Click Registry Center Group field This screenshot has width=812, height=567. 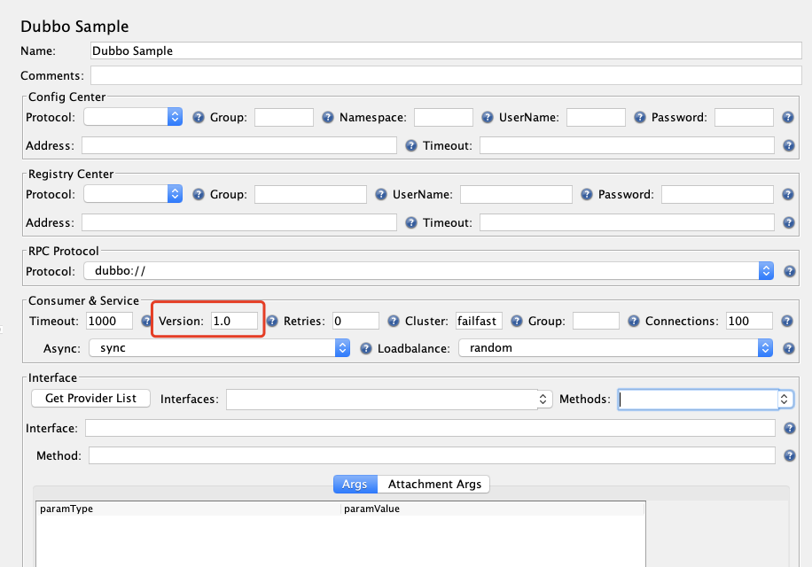point(311,195)
